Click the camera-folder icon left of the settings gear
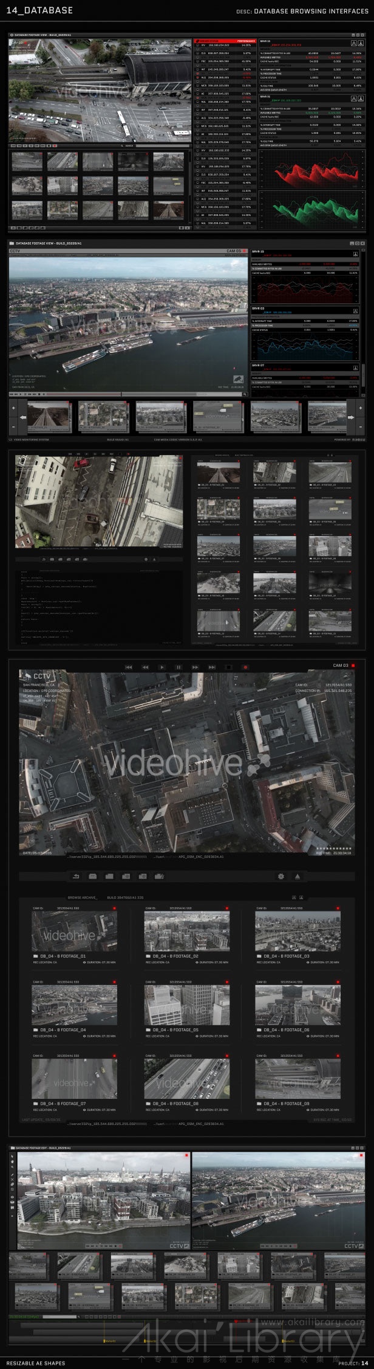The height and width of the screenshot is (1369, 374). [159, 876]
